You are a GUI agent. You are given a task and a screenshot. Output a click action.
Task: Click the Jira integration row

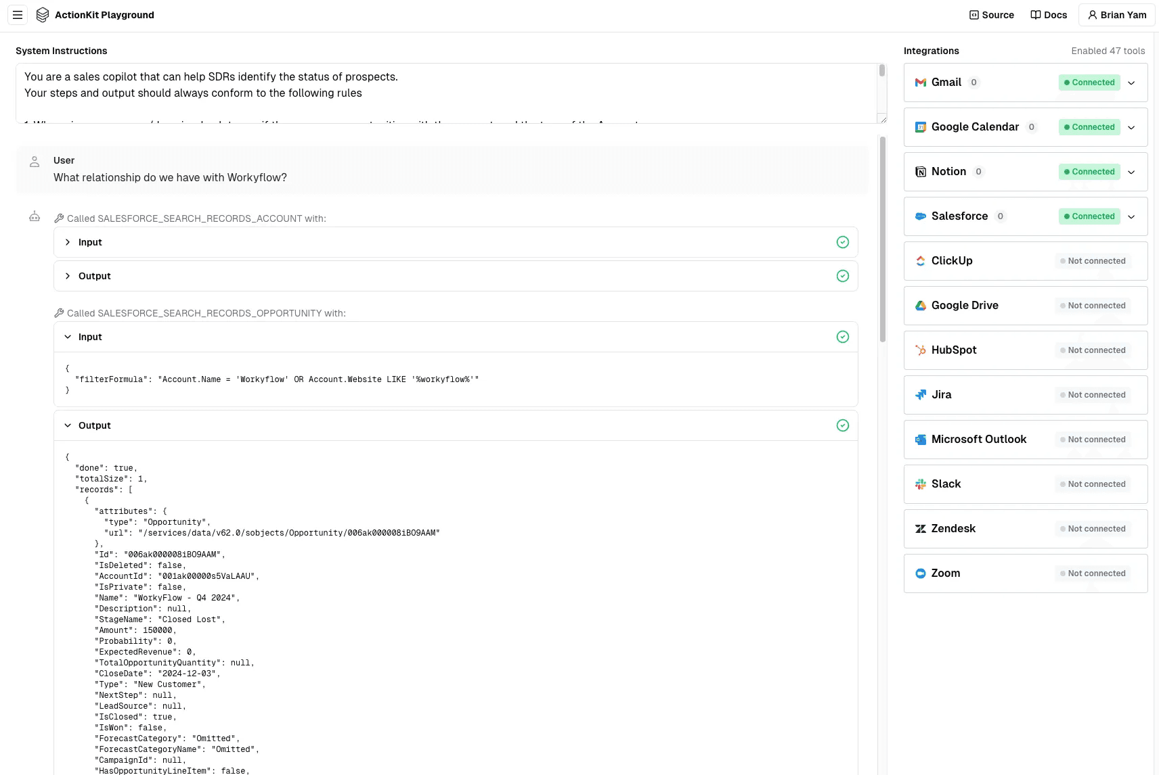point(1025,395)
